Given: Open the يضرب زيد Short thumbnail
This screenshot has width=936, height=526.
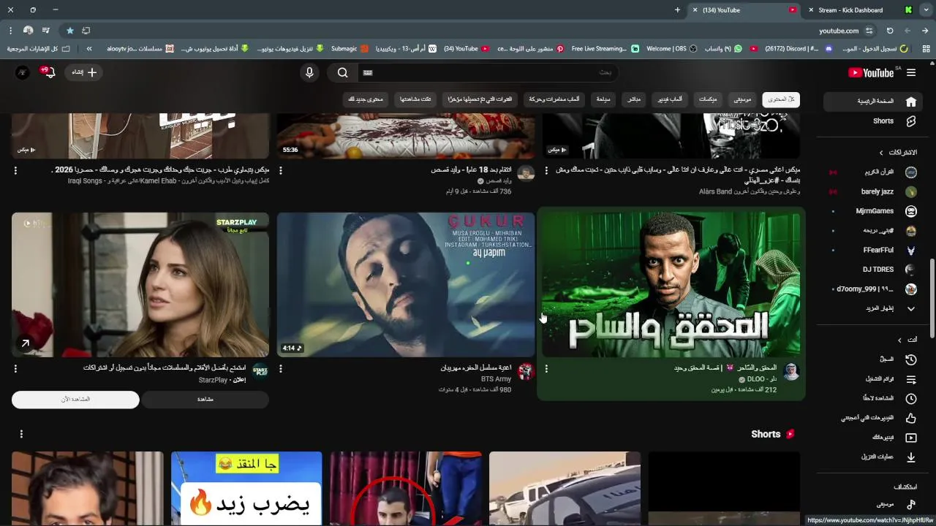Looking at the screenshot, I should [x=246, y=488].
